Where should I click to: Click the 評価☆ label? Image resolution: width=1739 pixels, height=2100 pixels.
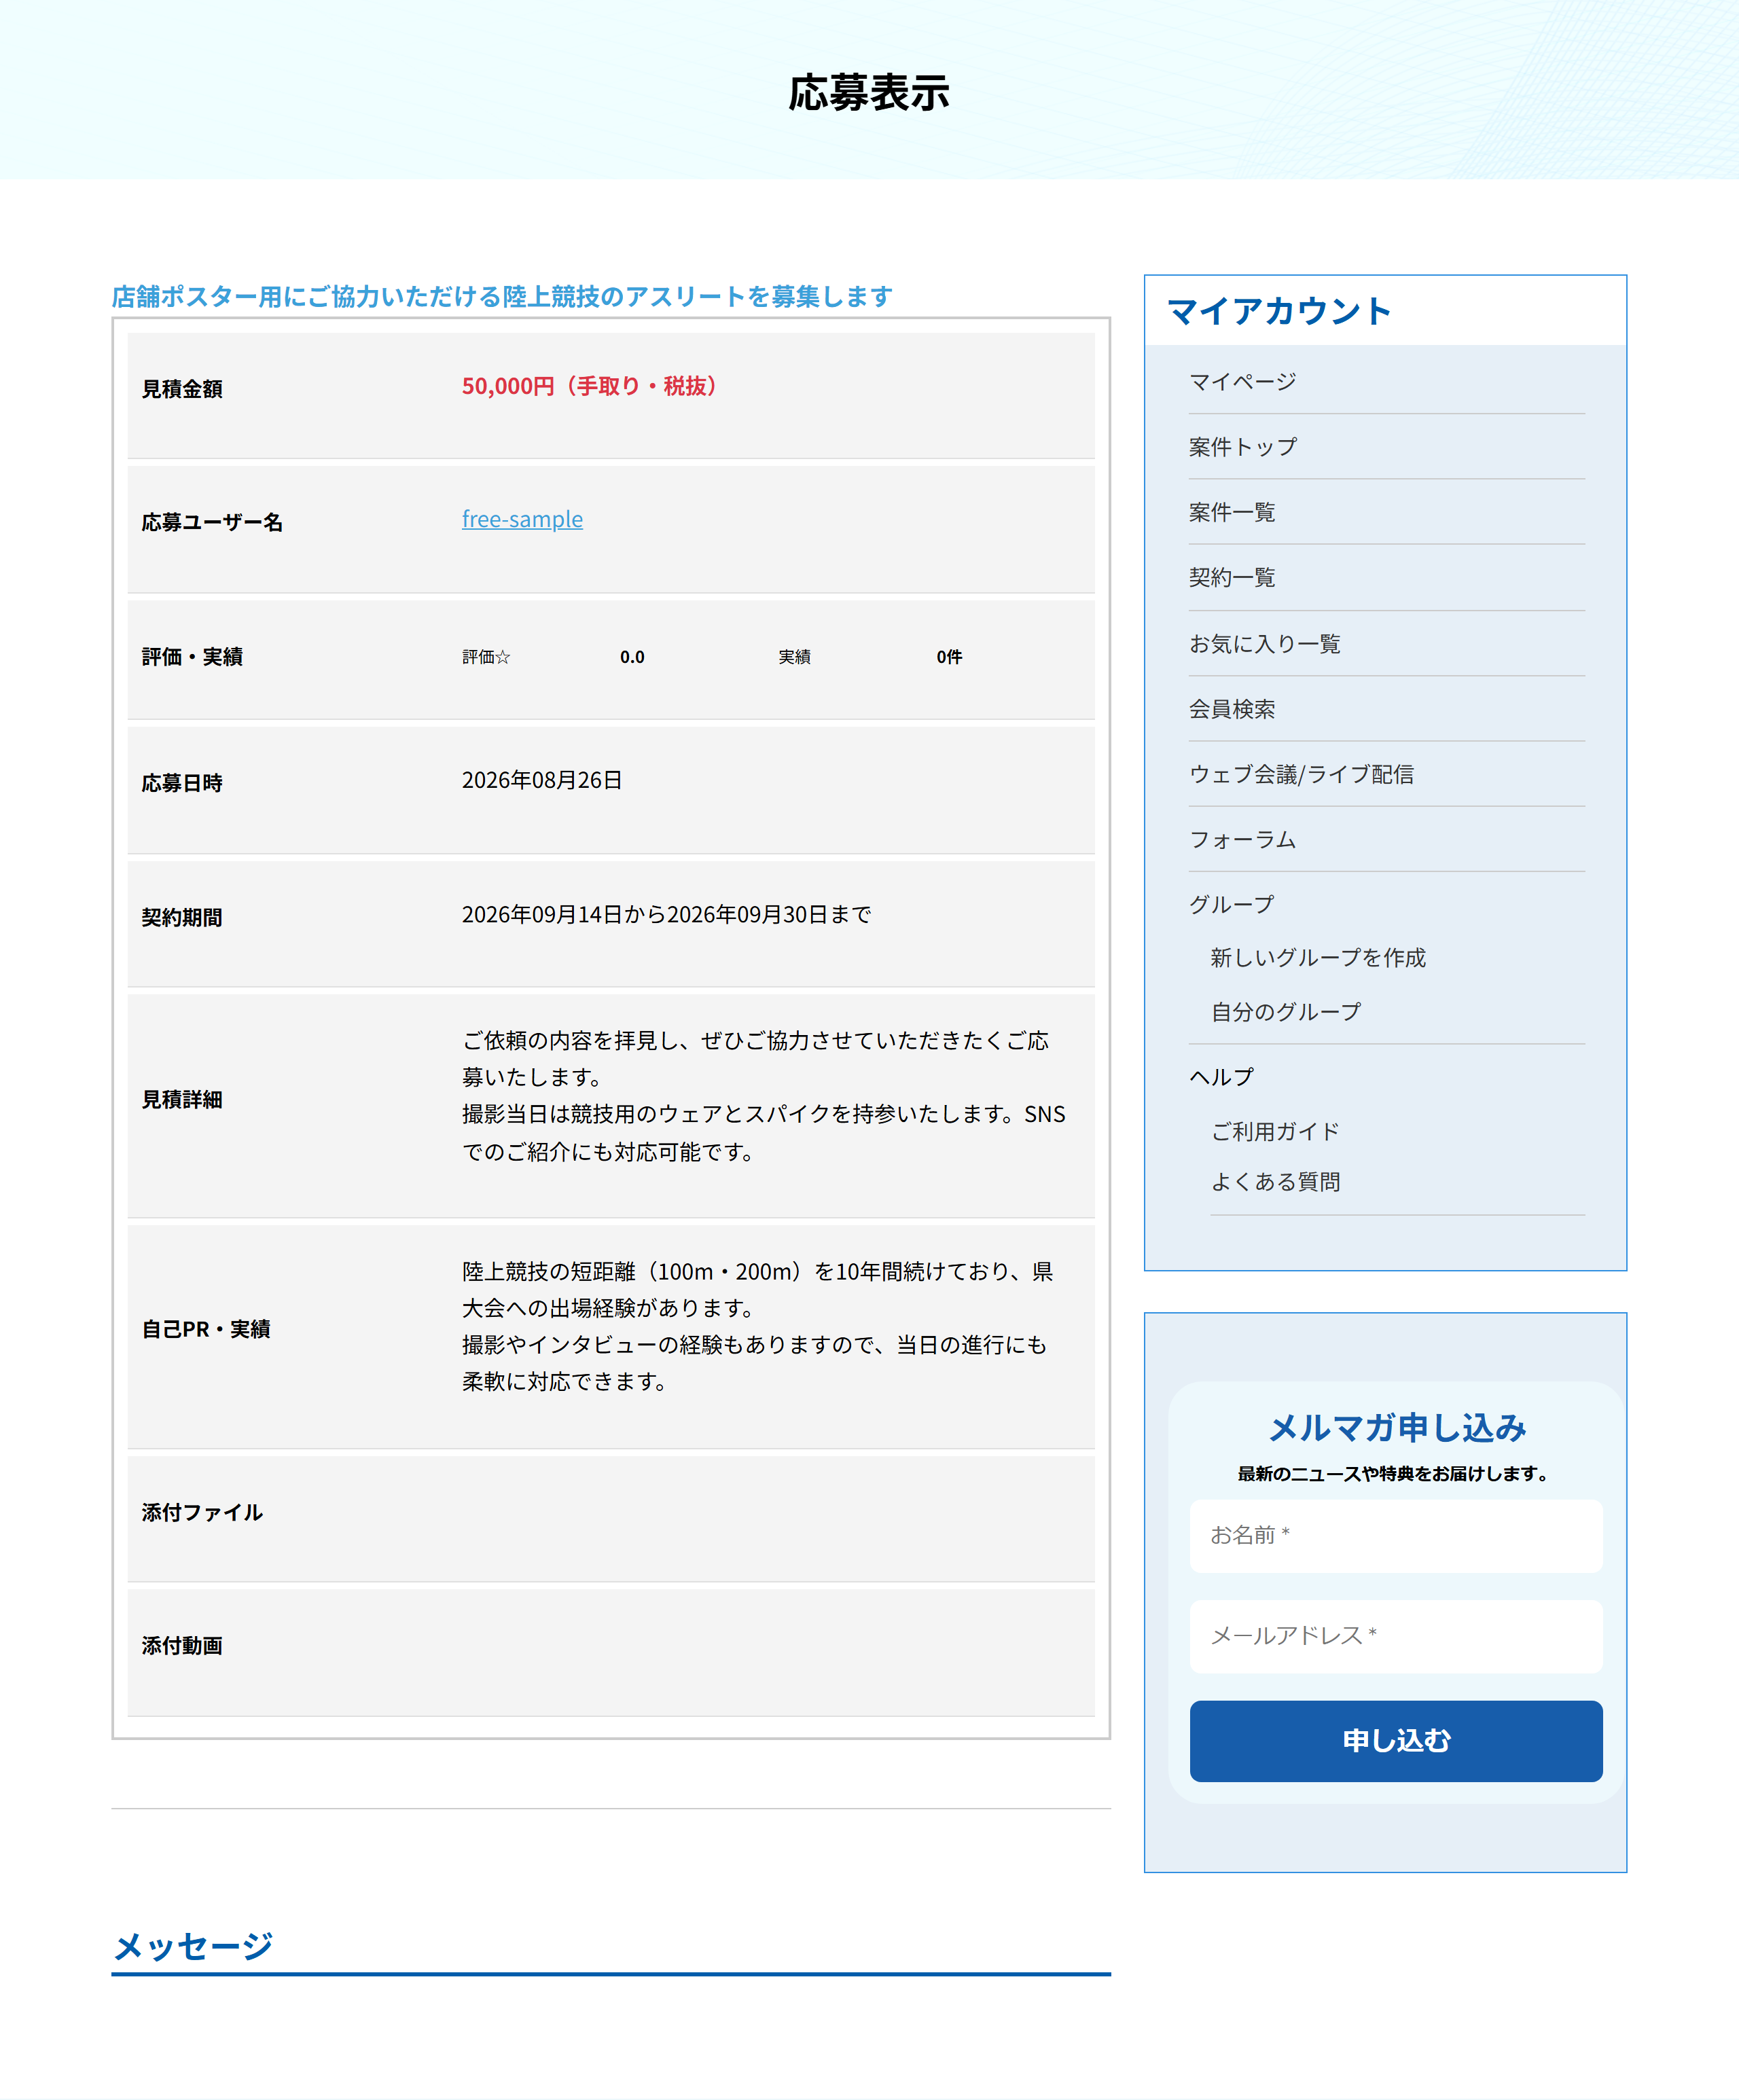point(486,657)
